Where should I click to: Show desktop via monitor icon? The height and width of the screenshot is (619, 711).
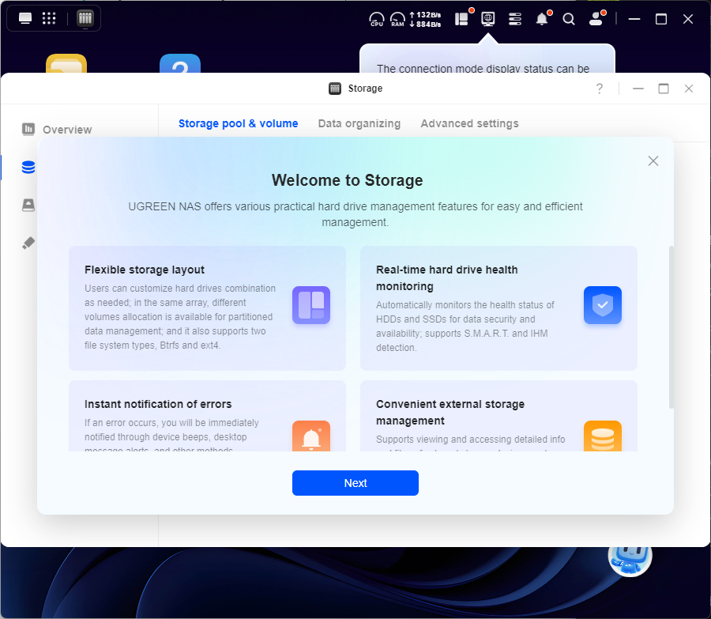tap(25, 18)
